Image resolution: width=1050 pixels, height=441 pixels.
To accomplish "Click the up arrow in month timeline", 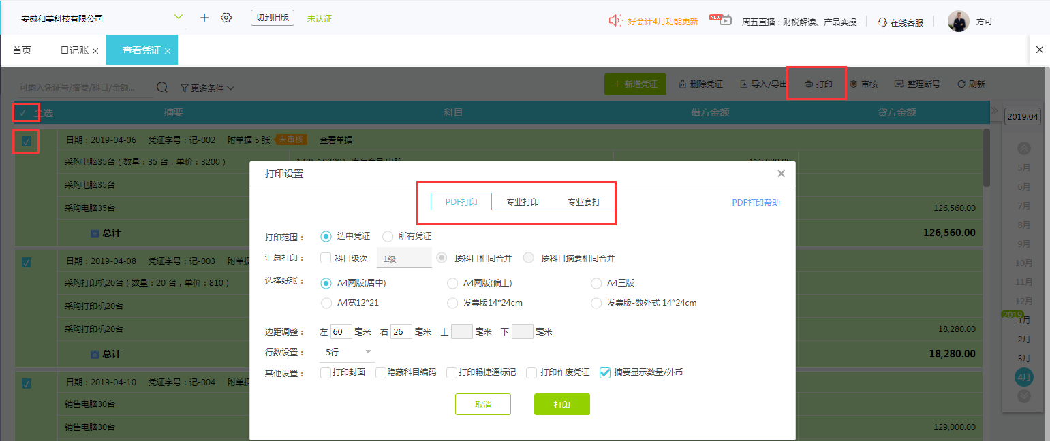I will click(x=1023, y=148).
